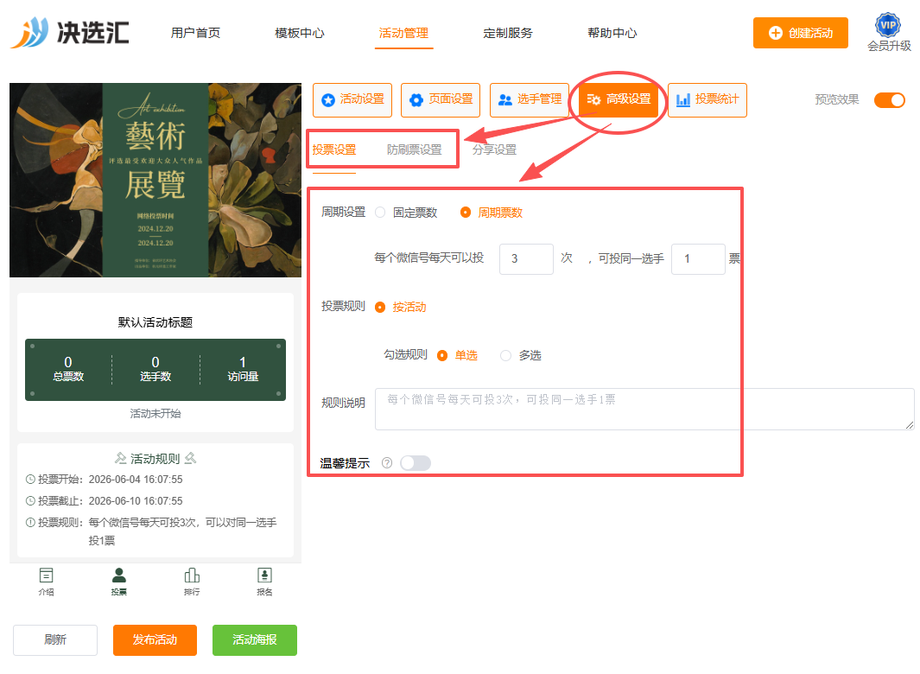Click the 决选汇 logo icon
Image resolution: width=920 pixels, height=674 pixels.
coord(29,32)
